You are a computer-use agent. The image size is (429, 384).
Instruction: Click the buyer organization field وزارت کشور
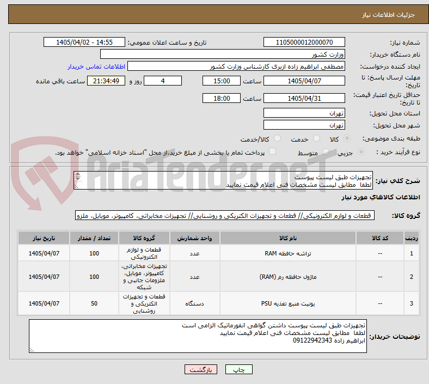[223, 54]
